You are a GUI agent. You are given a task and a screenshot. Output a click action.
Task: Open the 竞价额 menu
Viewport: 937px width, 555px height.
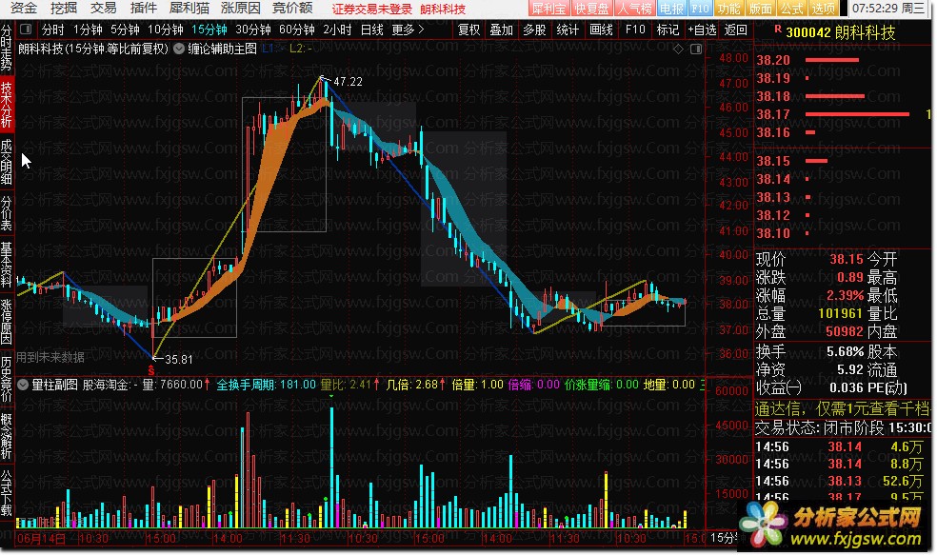coord(292,9)
